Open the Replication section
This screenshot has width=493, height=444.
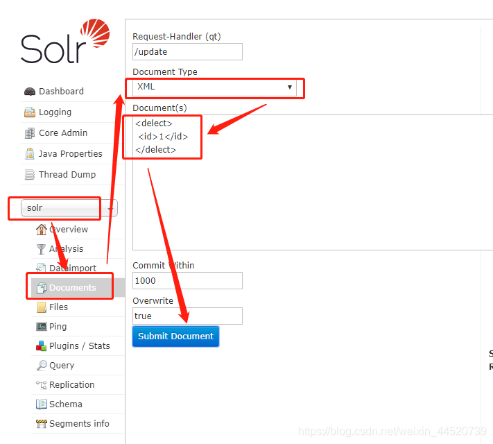click(x=71, y=385)
